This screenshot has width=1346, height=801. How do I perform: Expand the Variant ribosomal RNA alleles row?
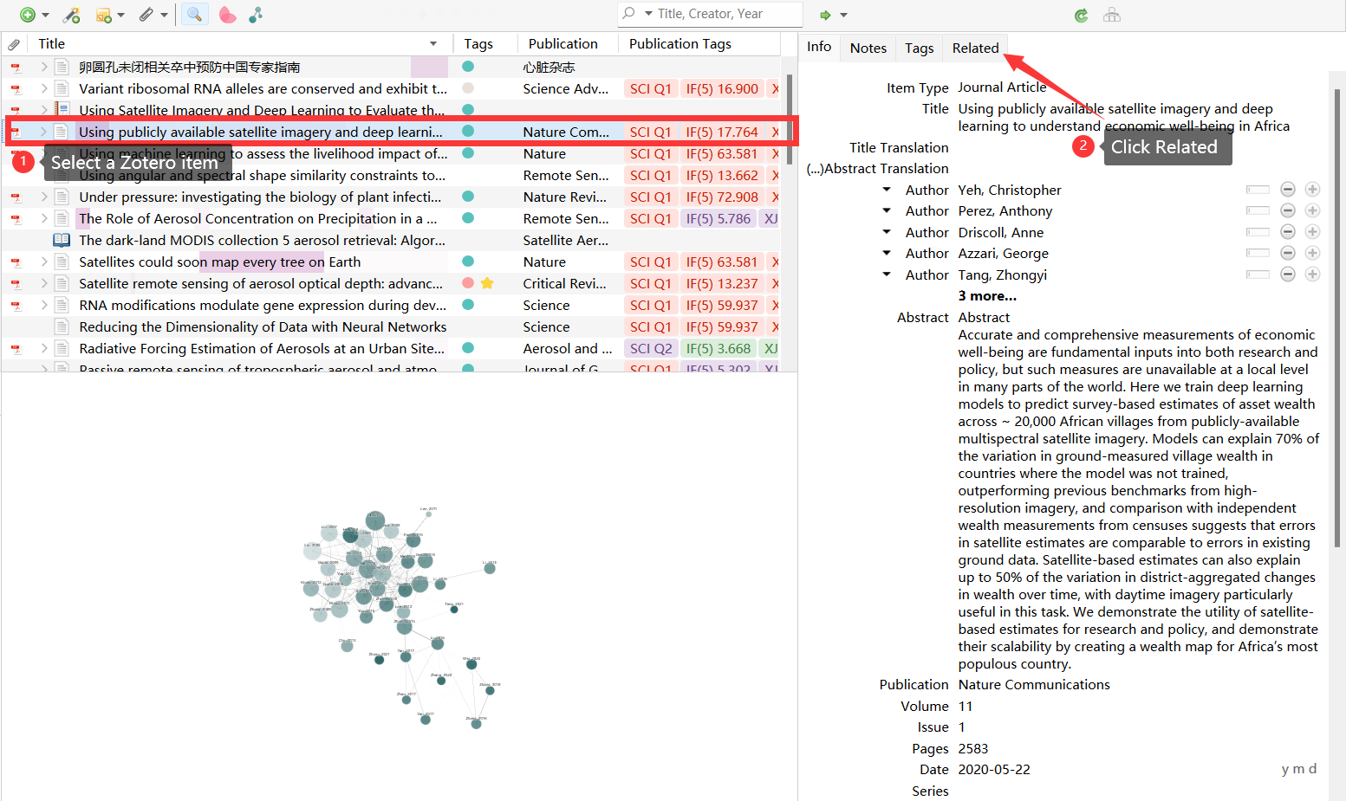tap(43, 88)
